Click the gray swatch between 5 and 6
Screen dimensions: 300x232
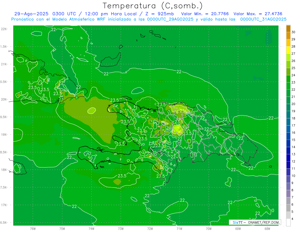288,208
